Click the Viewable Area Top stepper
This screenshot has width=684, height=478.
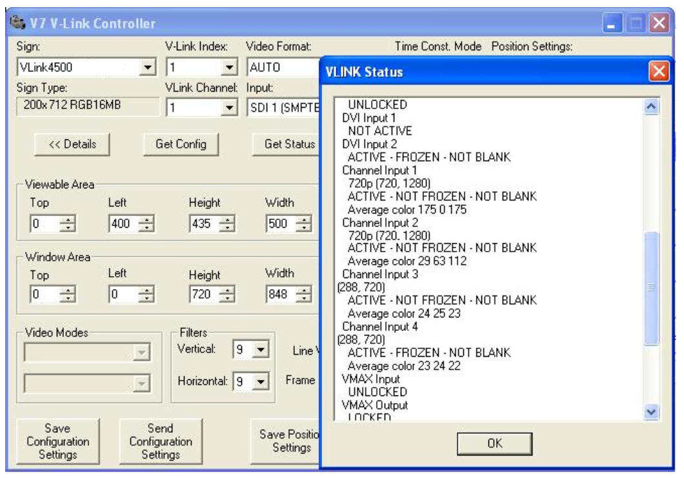pyautogui.click(x=67, y=226)
